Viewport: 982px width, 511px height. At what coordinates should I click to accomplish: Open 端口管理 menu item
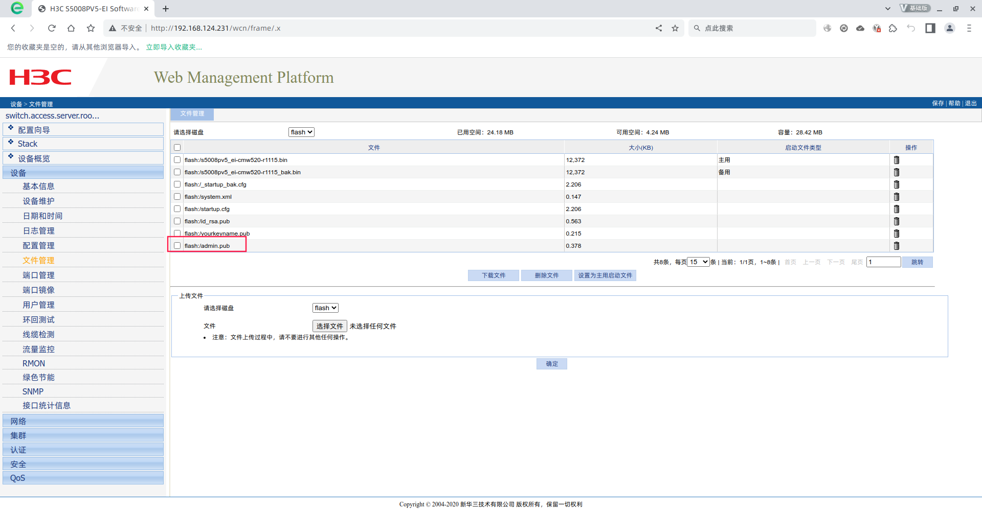38,275
